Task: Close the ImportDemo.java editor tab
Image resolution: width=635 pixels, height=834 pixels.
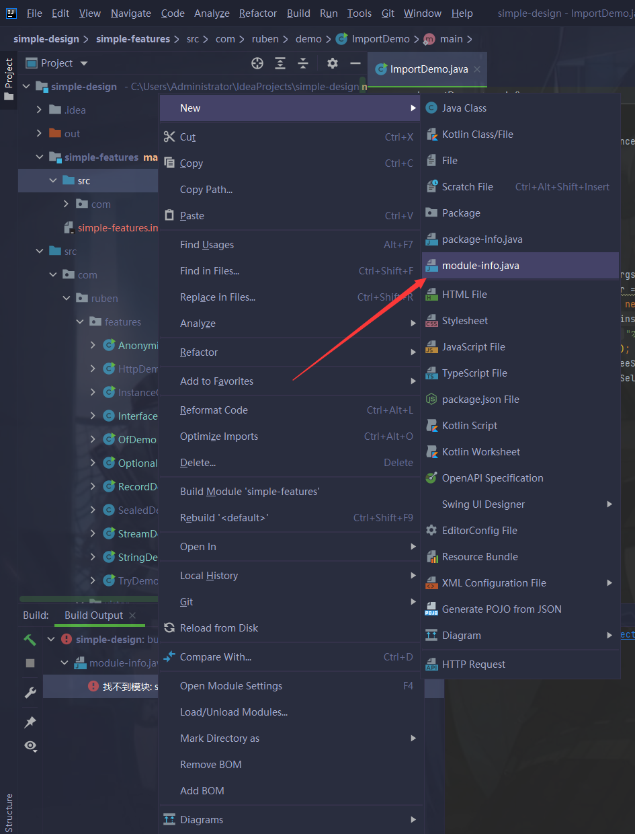Action: (x=476, y=69)
